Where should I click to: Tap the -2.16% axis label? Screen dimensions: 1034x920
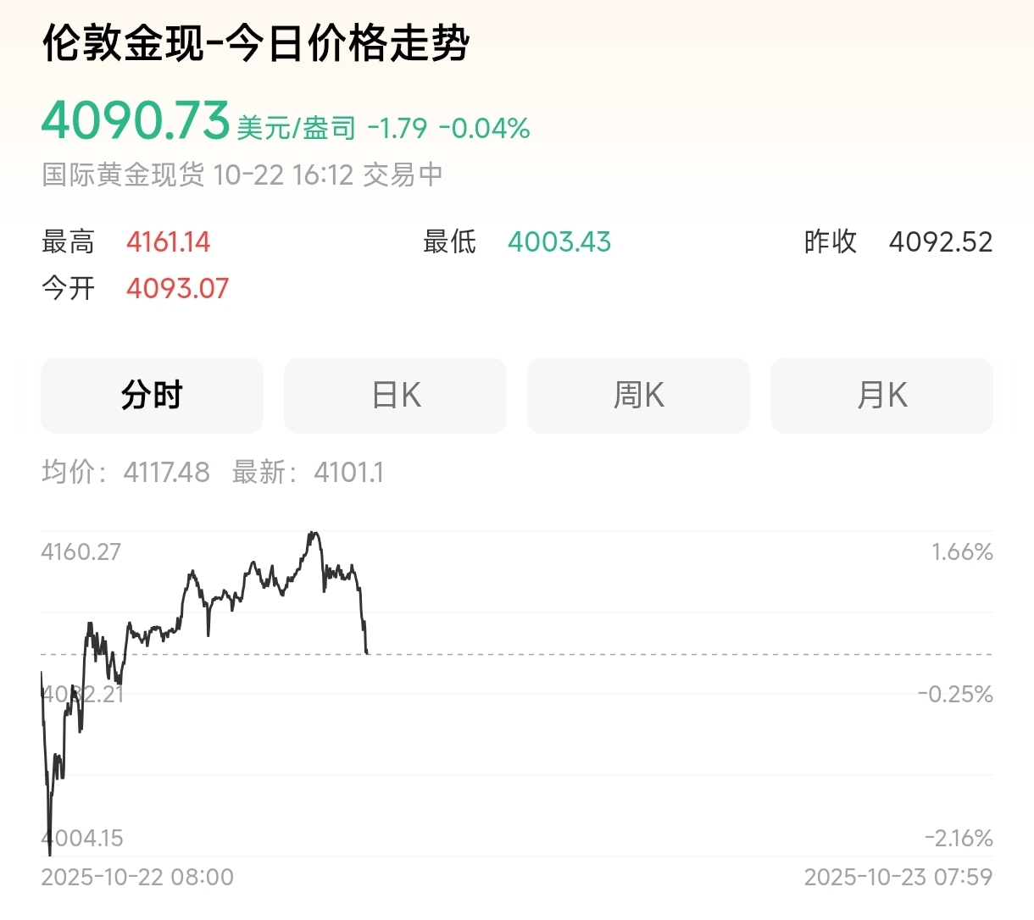[x=959, y=839]
